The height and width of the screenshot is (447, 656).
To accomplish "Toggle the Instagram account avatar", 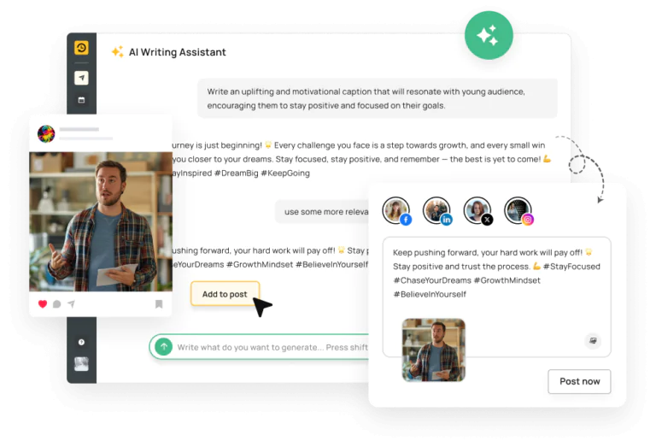I will pos(518,210).
